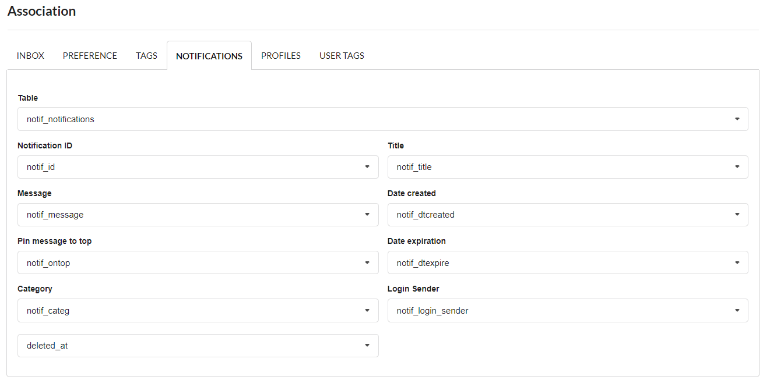The width and height of the screenshot is (770, 380).
Task: Expand the Pin message to top dropdown
Action: [198, 263]
